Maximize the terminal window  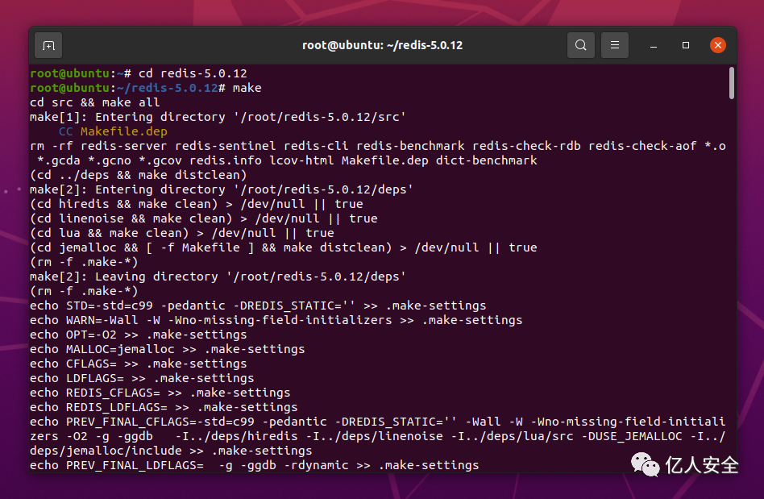click(x=686, y=45)
